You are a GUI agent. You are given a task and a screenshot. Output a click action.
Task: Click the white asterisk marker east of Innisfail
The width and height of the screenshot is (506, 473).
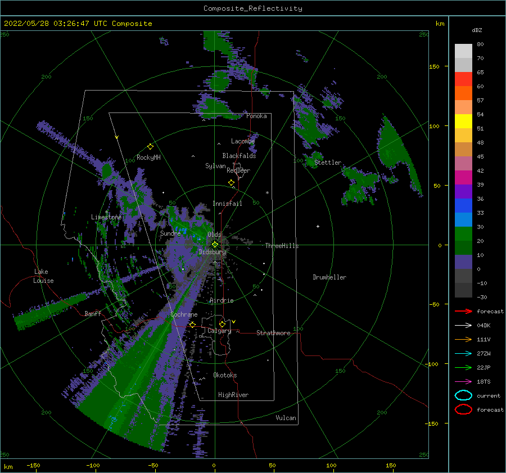(x=267, y=193)
